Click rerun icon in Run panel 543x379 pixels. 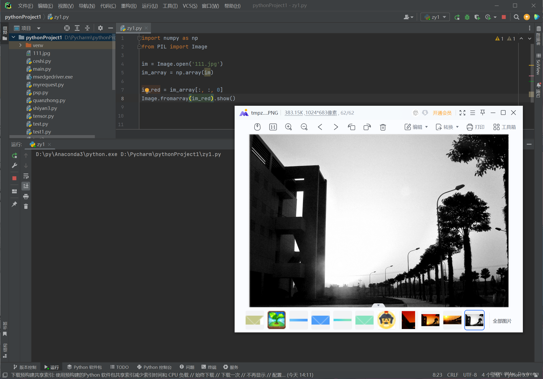point(15,155)
